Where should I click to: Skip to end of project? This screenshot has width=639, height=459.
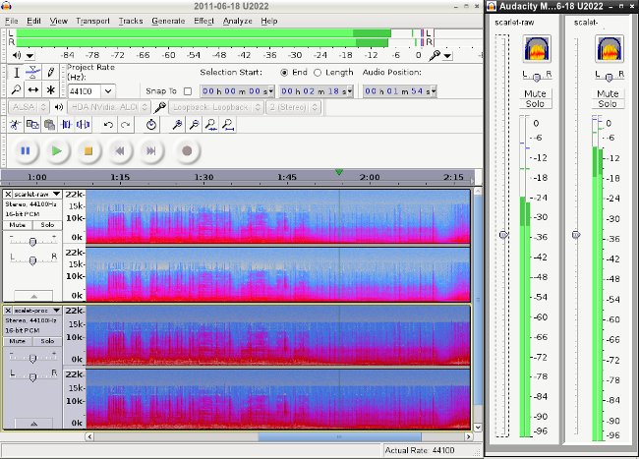pos(150,151)
